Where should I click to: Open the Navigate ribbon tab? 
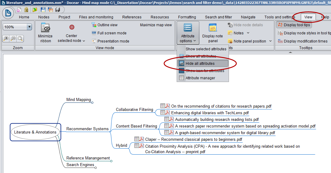(x=248, y=17)
